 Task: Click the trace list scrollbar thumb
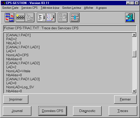pyautogui.click(x=134, y=54)
